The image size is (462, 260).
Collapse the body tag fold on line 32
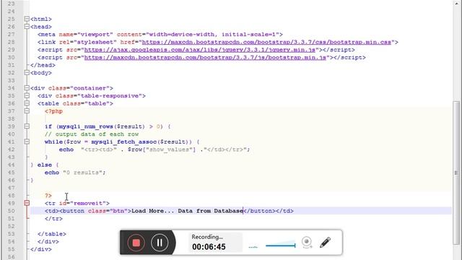coord(27,72)
